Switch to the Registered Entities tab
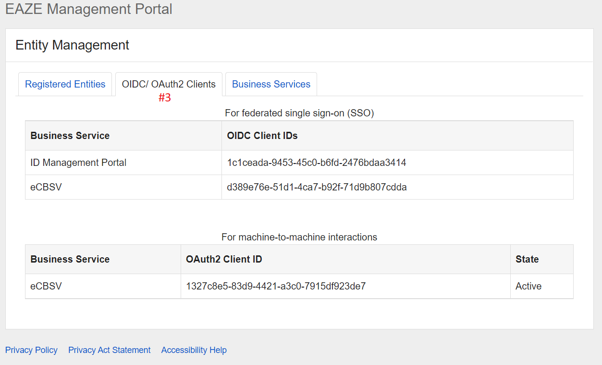Screen dimensions: 602x365 65,84
